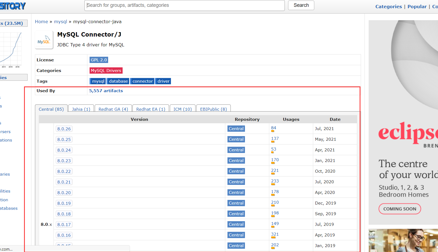Click the artifacts growth chart in sidebar
The image size is (438, 252).
click(x=11, y=50)
